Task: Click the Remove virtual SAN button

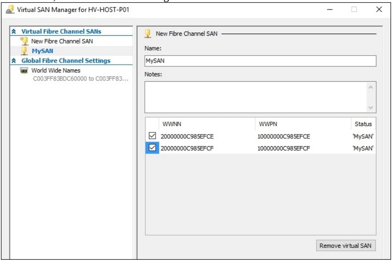Action: pyautogui.click(x=345, y=245)
